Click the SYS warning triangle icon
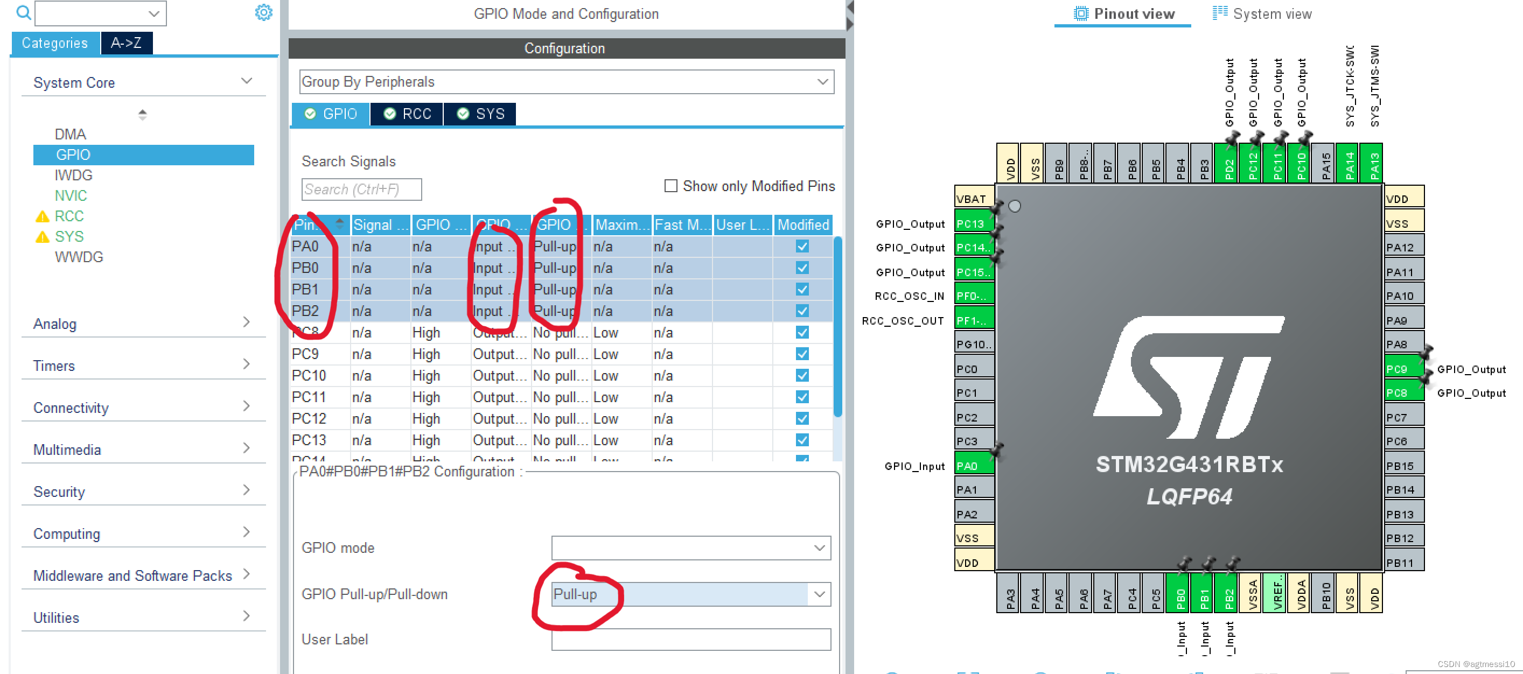Screen dimensions: 1523x674 [x=42, y=237]
